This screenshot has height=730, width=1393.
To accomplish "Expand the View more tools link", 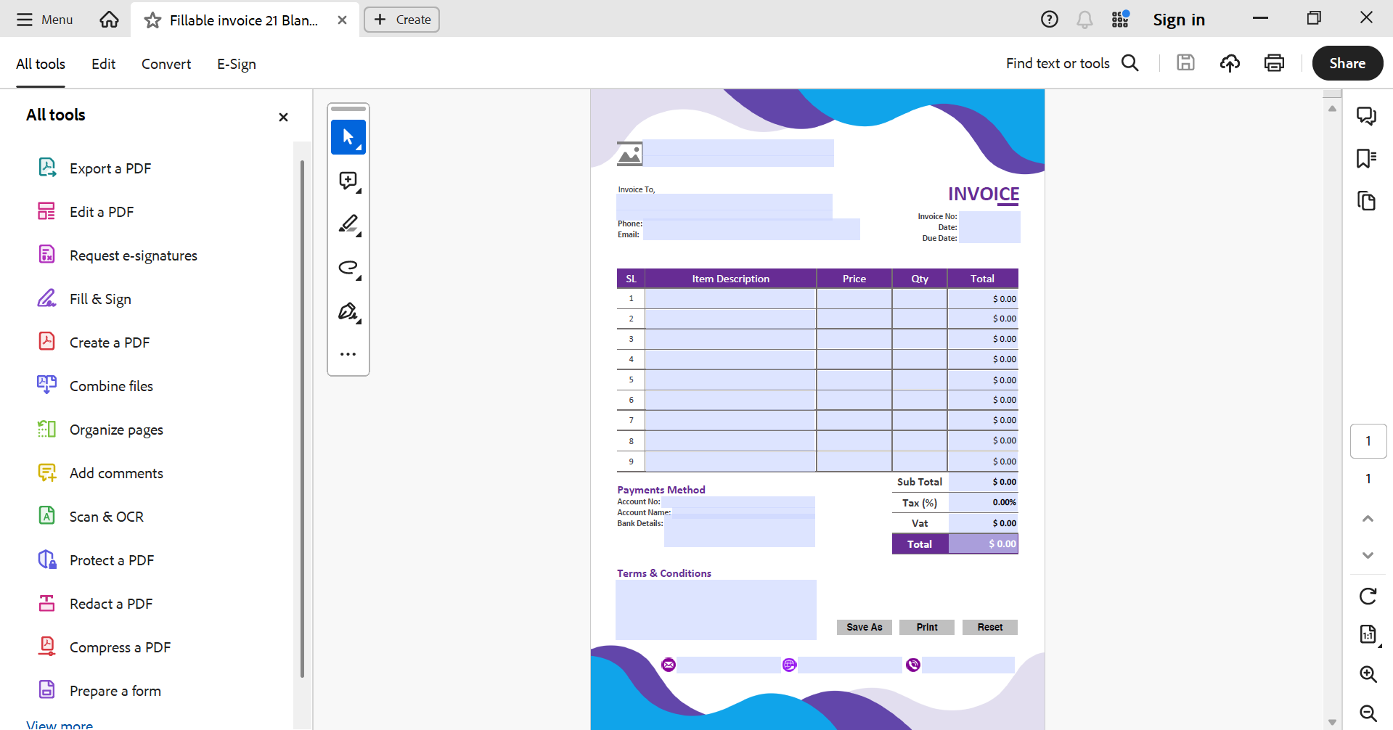I will click(60, 724).
